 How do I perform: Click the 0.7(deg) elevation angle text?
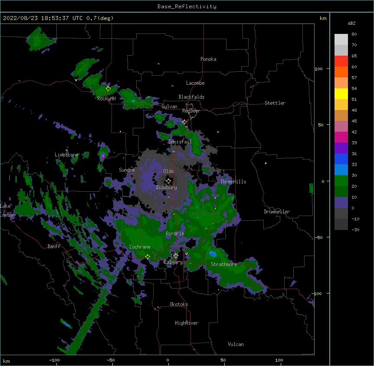point(100,18)
